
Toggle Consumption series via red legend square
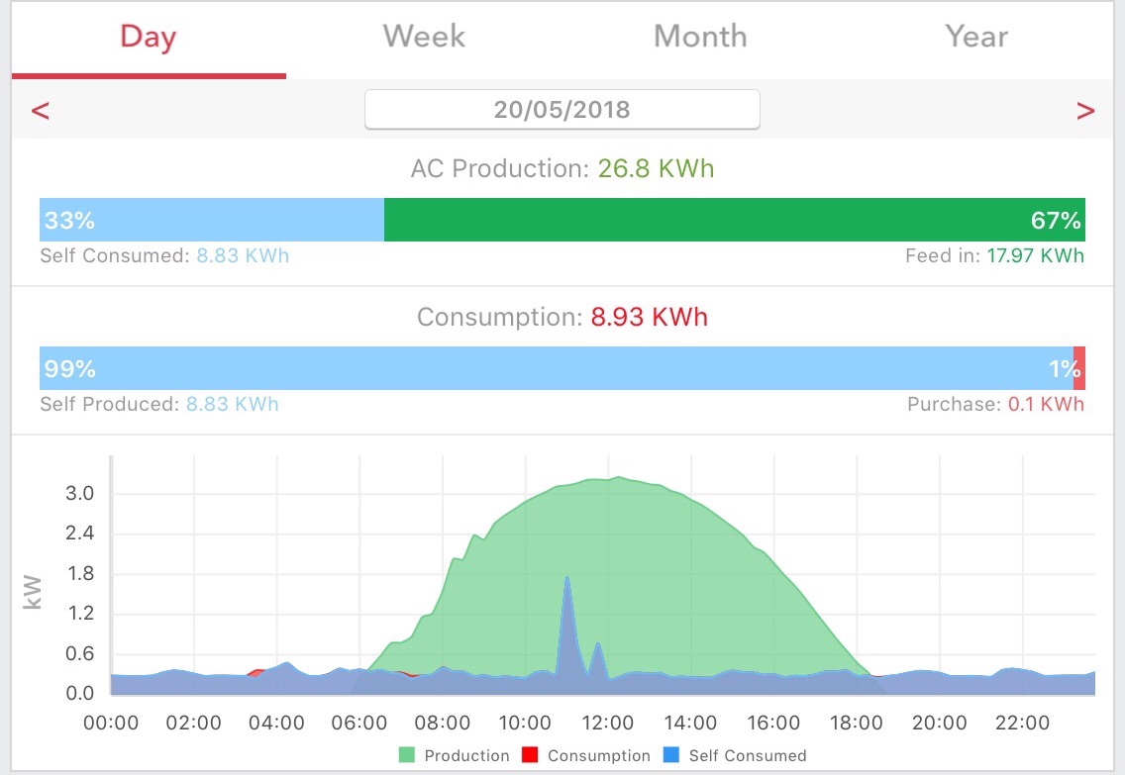530,755
